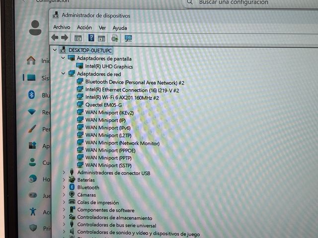Select Intel(R) Wi-Fi 6 AX201 160MHz #2

[x=122, y=98]
